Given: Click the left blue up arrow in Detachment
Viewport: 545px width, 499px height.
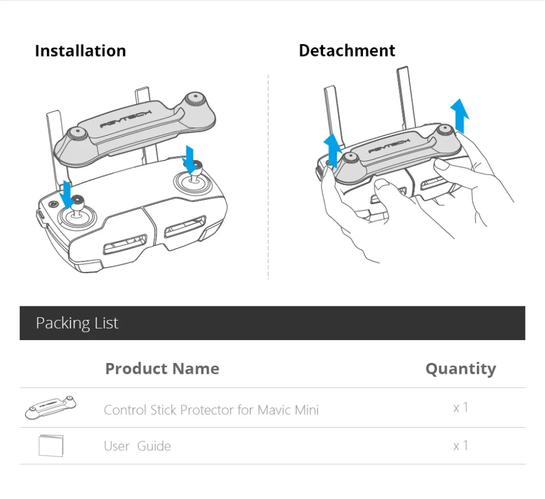Looking at the screenshot, I should (x=332, y=151).
